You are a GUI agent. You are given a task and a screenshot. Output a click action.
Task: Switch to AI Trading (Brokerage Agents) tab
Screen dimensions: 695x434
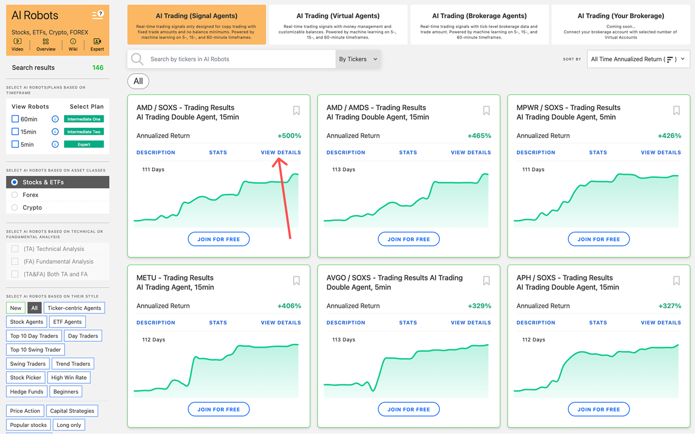coord(479,25)
